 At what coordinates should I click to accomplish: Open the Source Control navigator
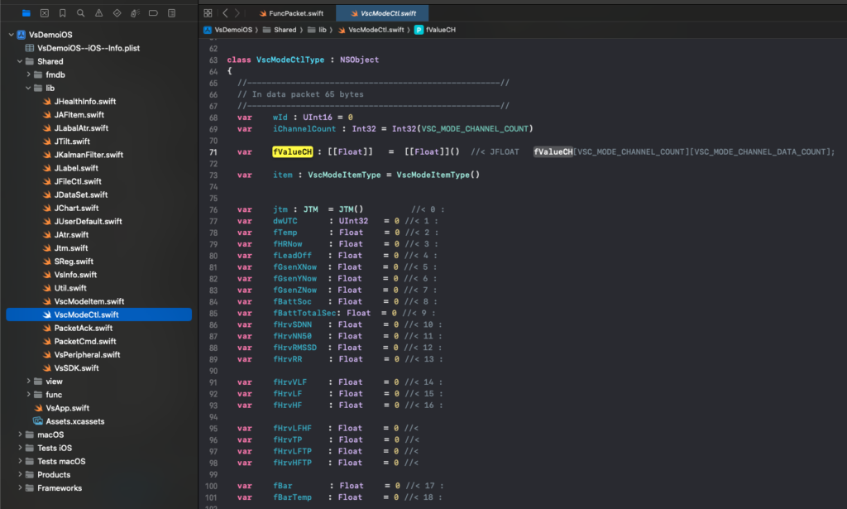pos(44,13)
